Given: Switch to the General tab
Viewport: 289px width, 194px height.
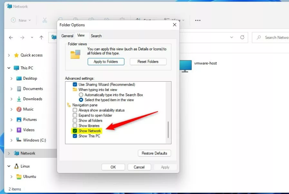Looking at the screenshot, I should tap(67, 36).
